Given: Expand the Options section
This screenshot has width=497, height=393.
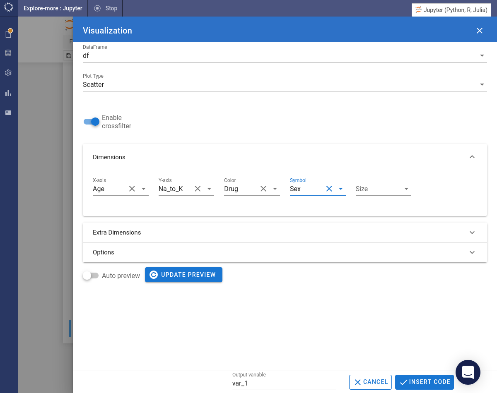Looking at the screenshot, I should point(285,252).
